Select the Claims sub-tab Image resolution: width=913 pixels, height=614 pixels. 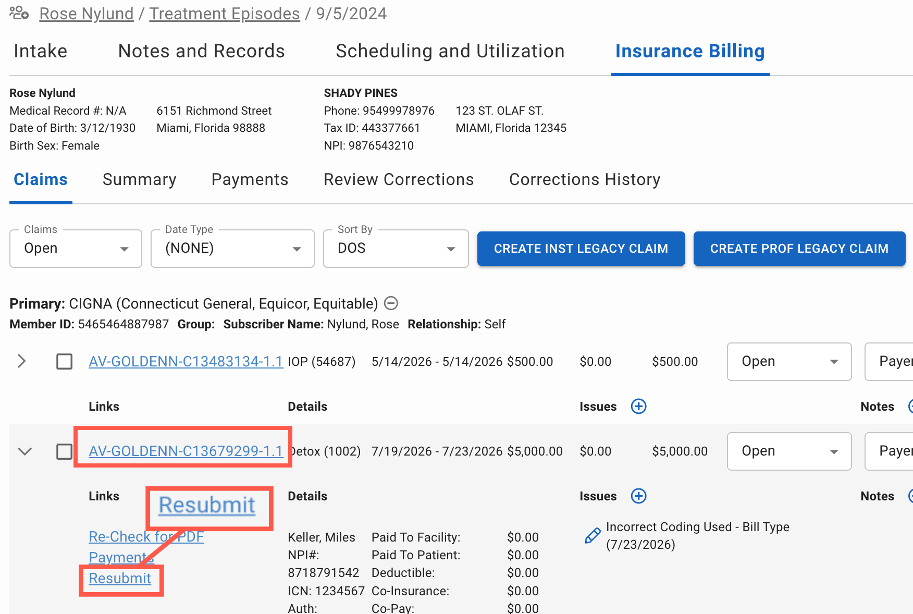41,179
